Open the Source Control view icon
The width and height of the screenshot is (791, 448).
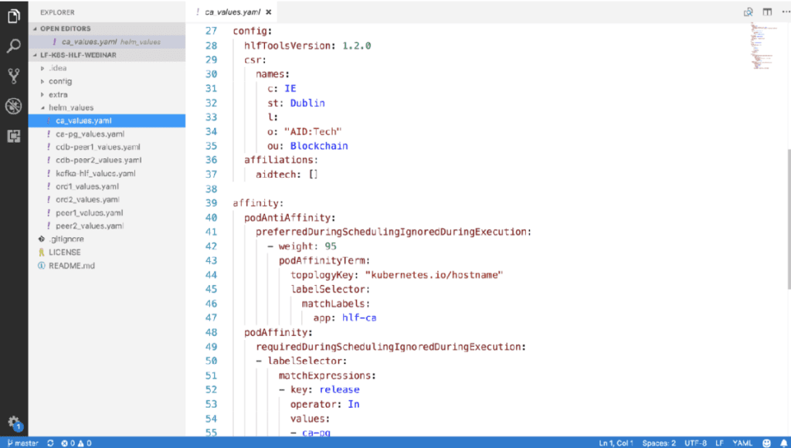pyautogui.click(x=13, y=76)
